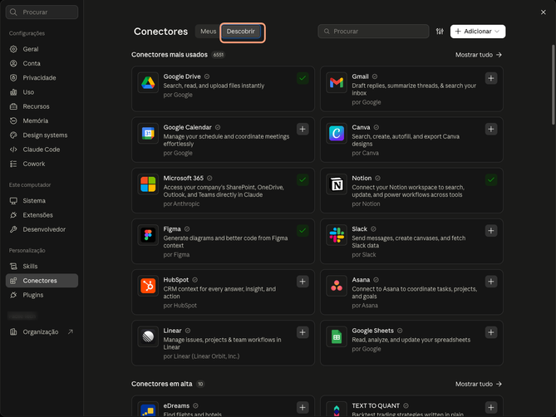Add the TEXT TO QUANT connector with plus
The height and width of the screenshot is (417, 556).
pyautogui.click(x=491, y=407)
